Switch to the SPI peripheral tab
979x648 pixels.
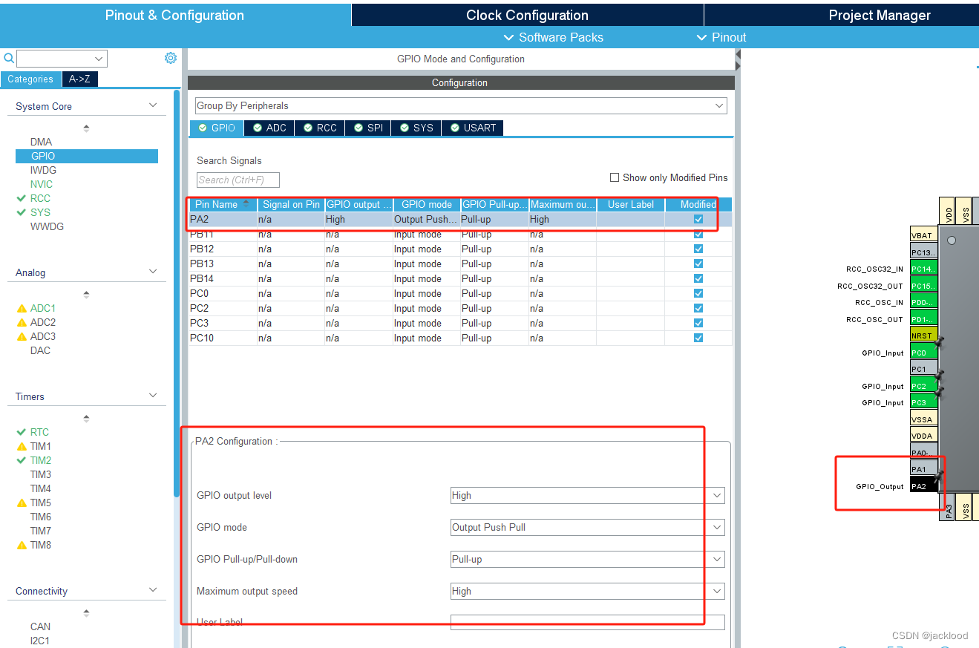pos(367,128)
